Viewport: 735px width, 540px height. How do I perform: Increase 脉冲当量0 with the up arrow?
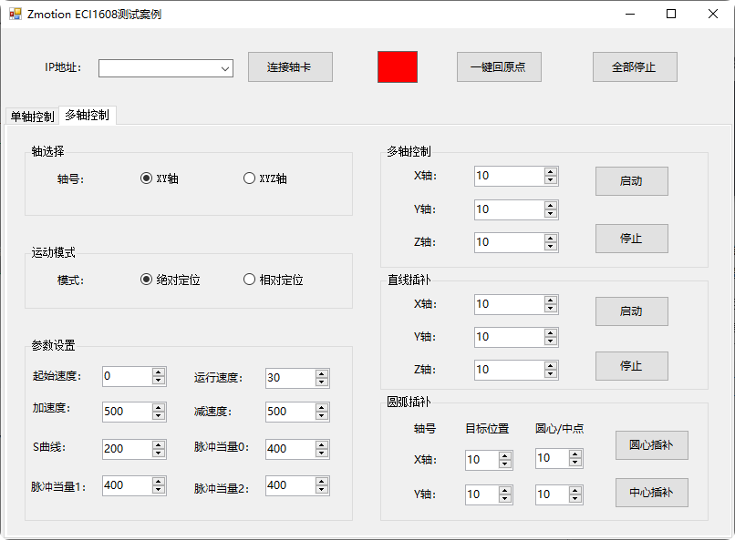coord(322,444)
